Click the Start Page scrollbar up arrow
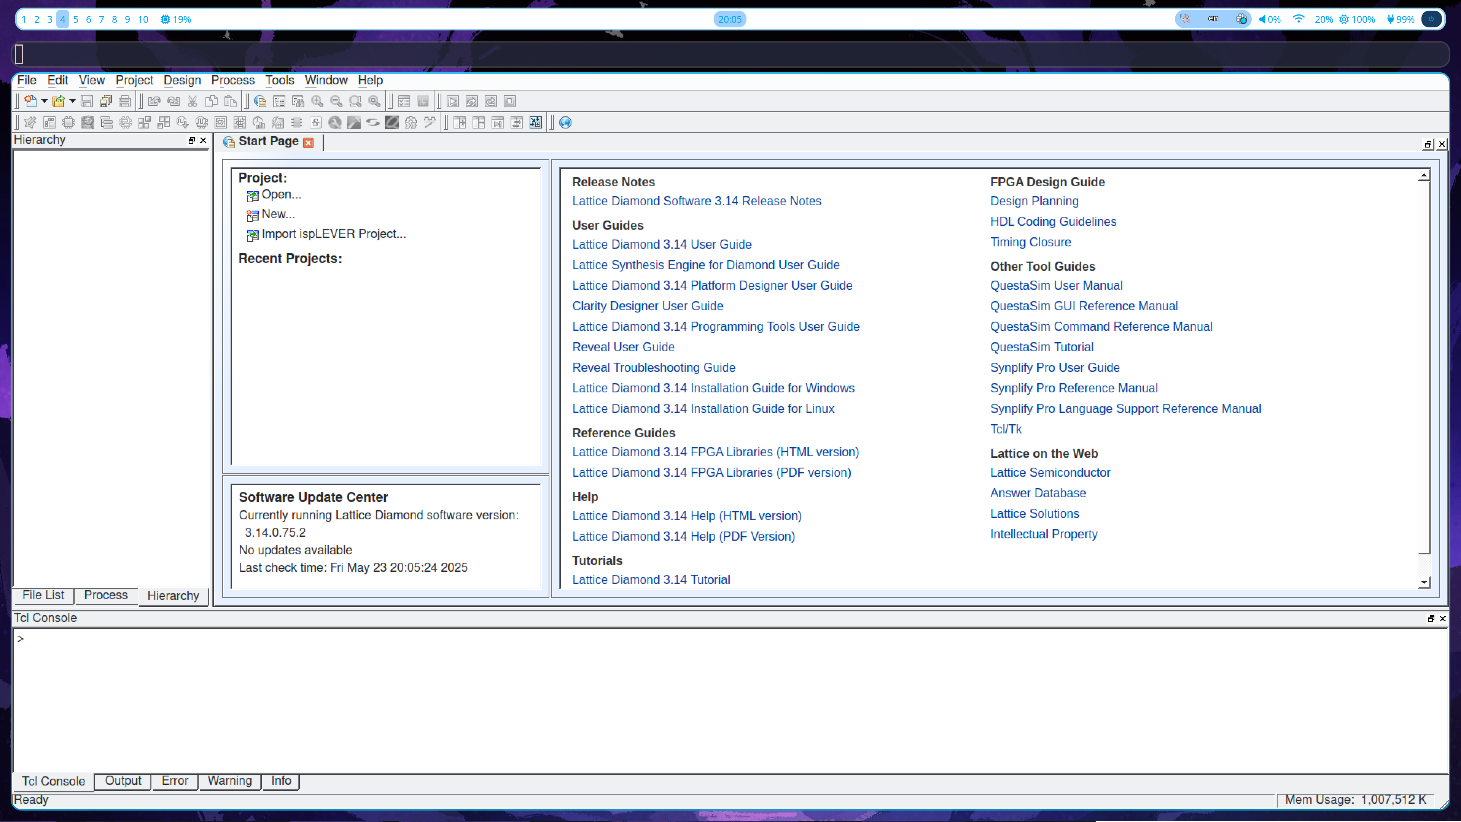 [x=1424, y=175]
